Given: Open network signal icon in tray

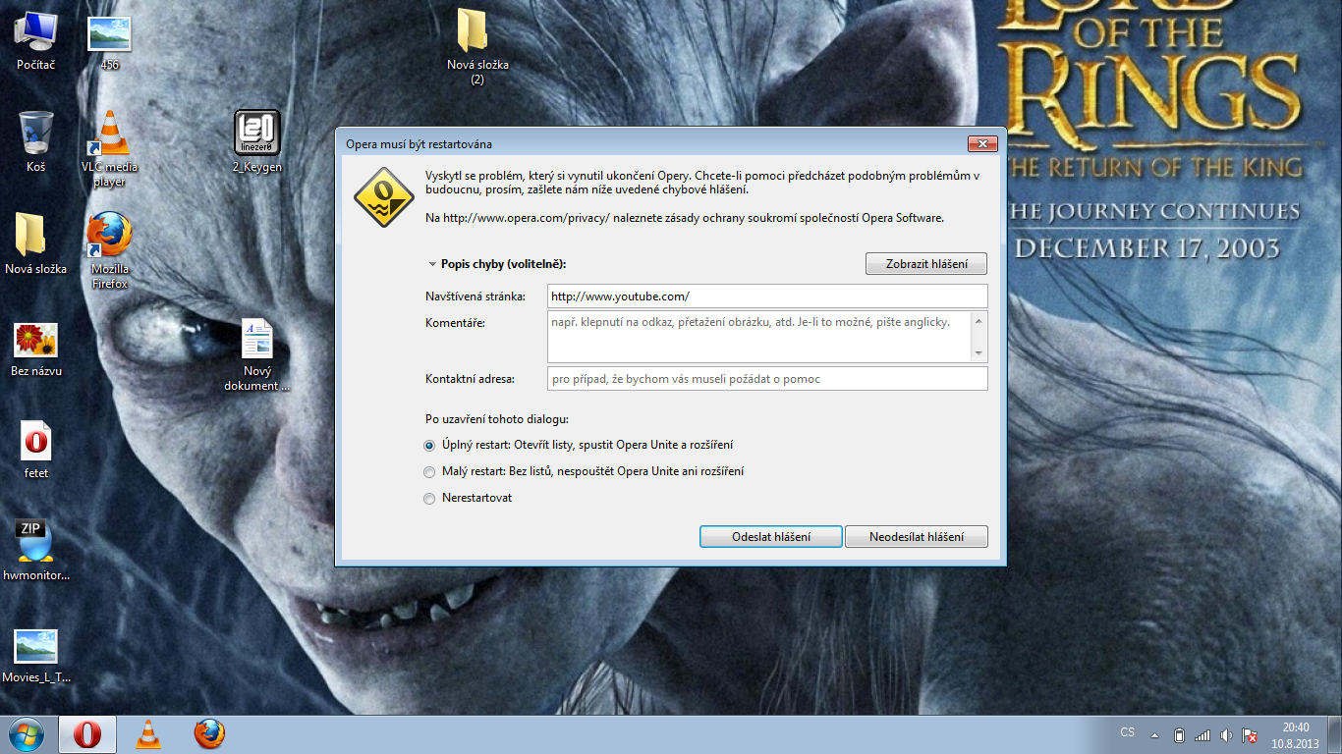Looking at the screenshot, I should [1202, 734].
